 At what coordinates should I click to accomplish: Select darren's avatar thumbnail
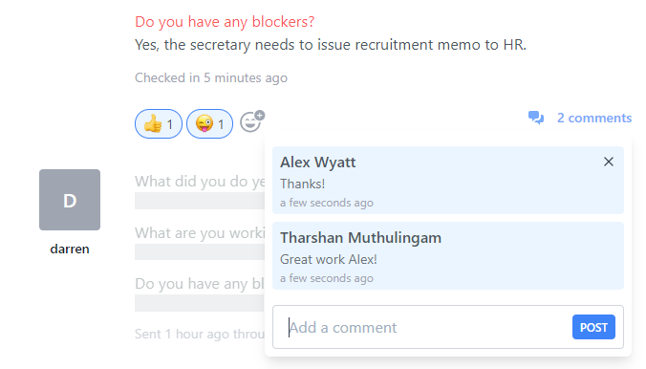[x=70, y=200]
